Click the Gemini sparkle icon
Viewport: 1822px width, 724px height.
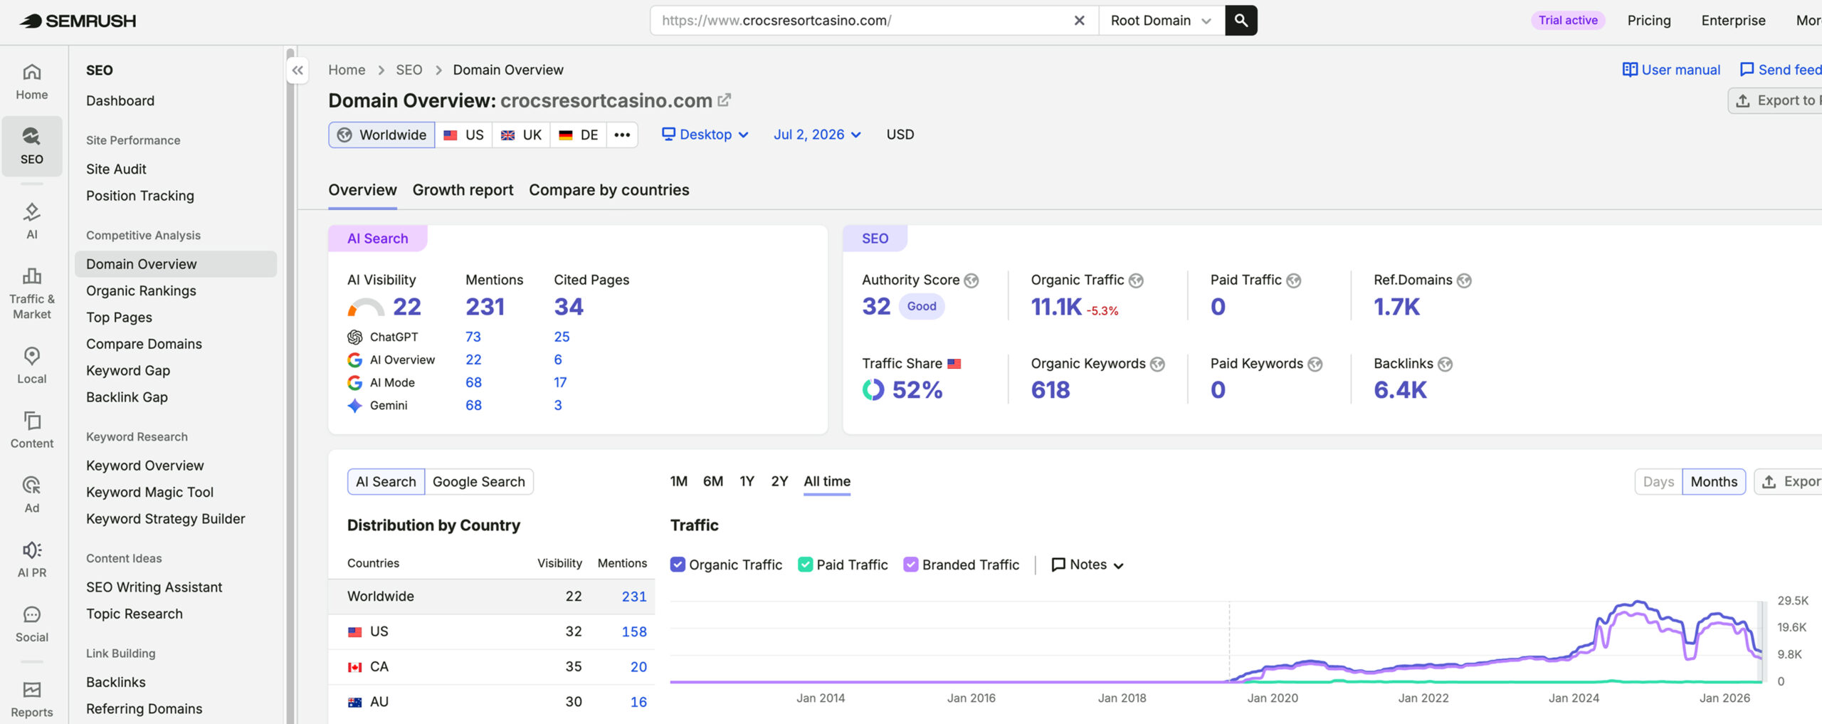pos(354,406)
